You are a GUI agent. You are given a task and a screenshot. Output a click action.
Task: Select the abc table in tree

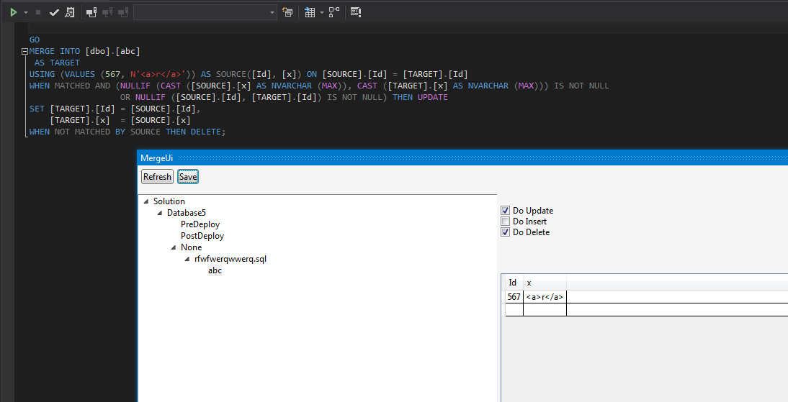(215, 270)
